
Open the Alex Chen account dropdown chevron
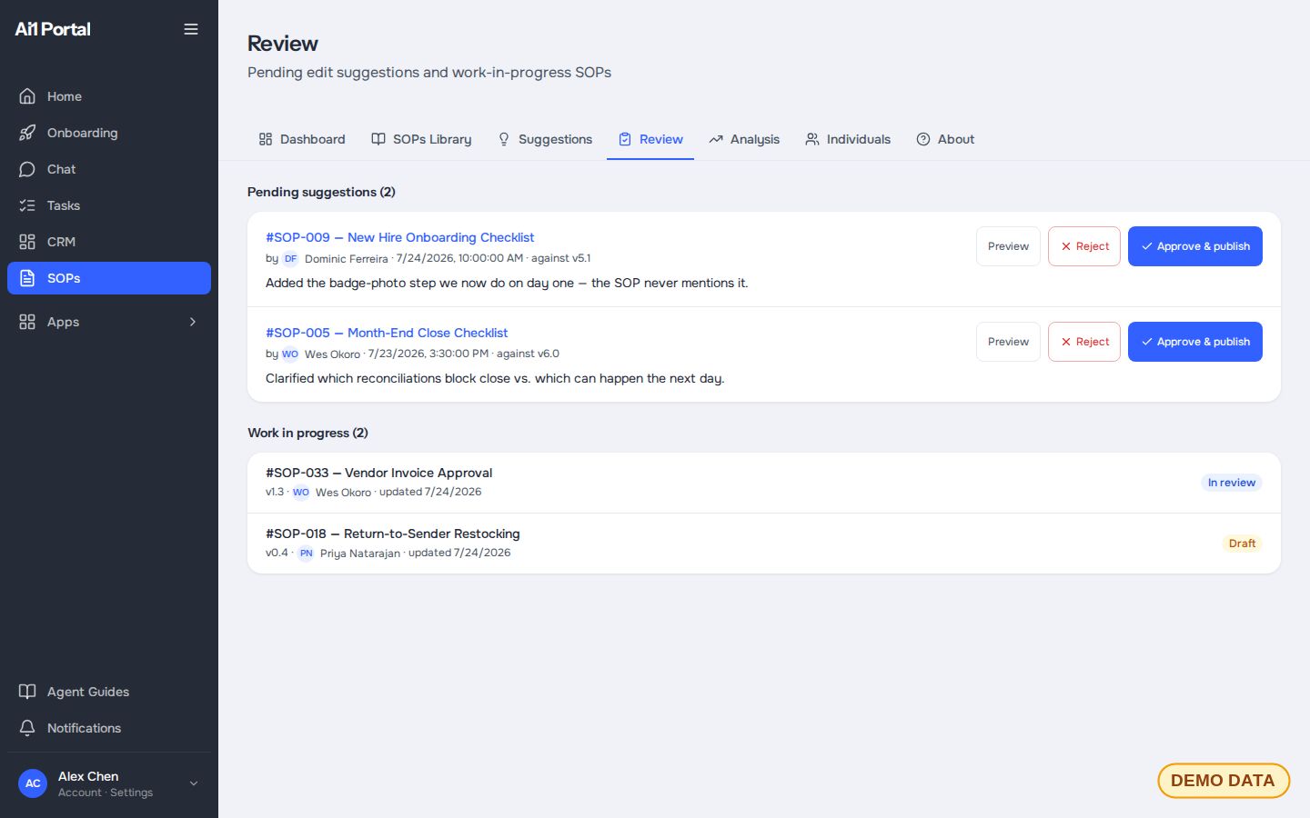(x=193, y=783)
